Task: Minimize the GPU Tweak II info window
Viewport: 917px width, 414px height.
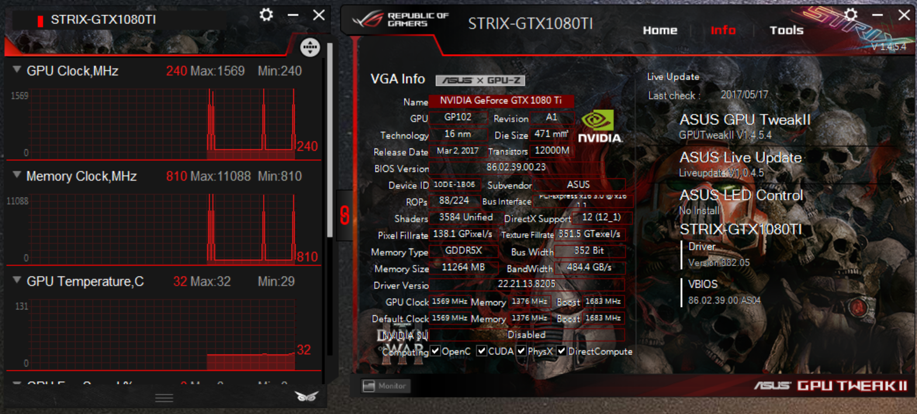Action: coord(877,15)
